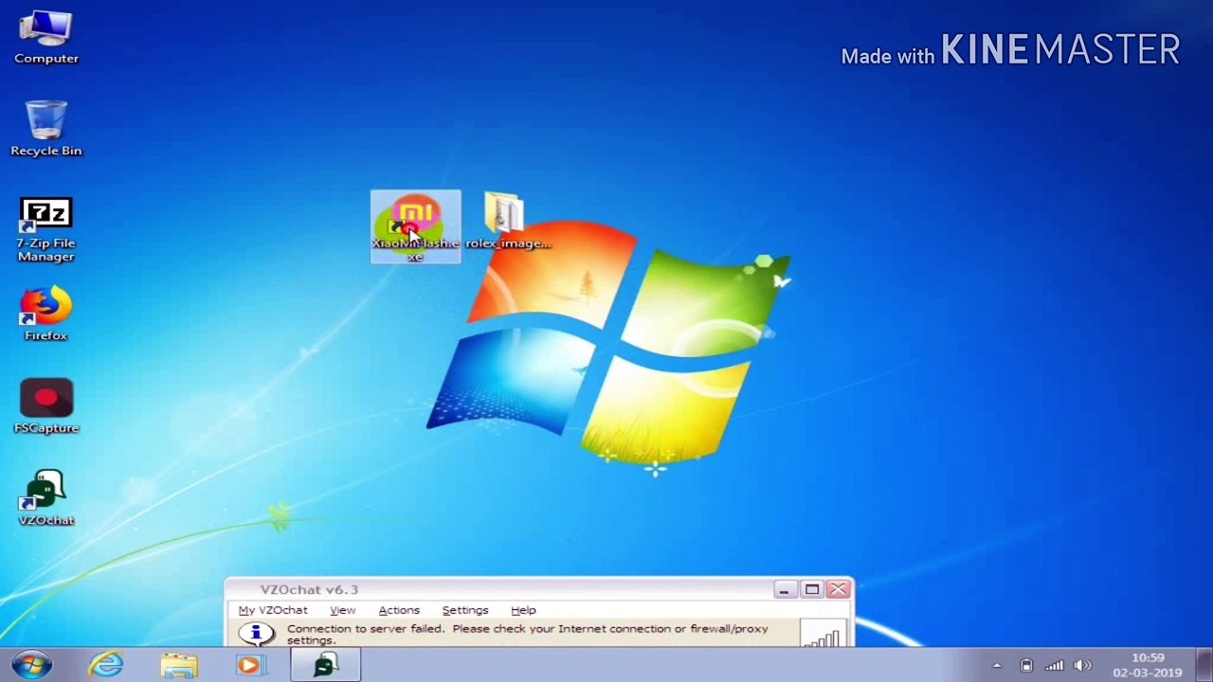Click the VZOchat signal strength indicator

[823, 636]
